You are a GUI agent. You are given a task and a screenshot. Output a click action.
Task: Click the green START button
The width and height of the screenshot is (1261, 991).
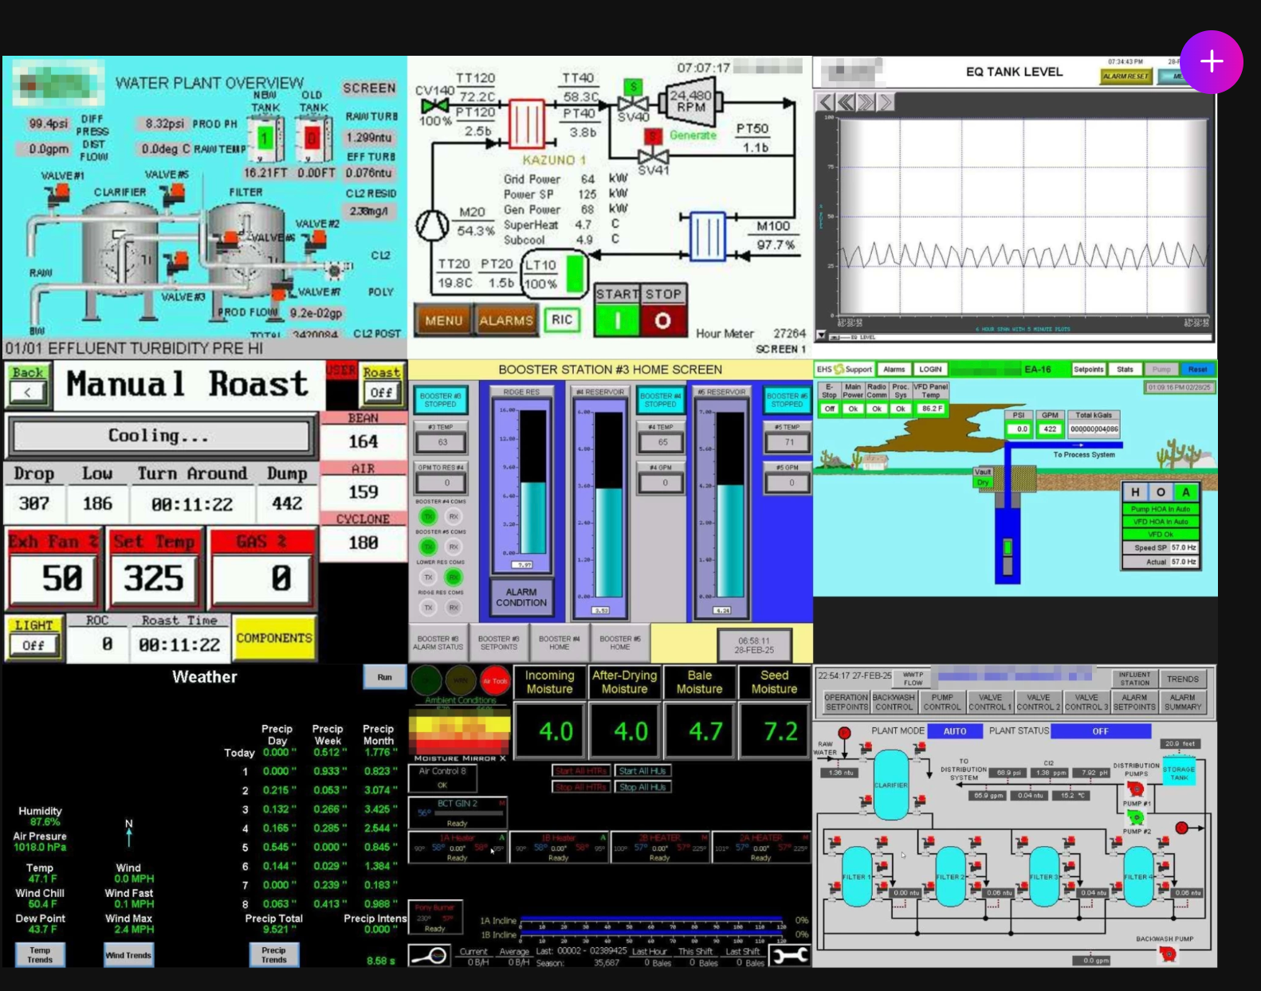coord(617,320)
